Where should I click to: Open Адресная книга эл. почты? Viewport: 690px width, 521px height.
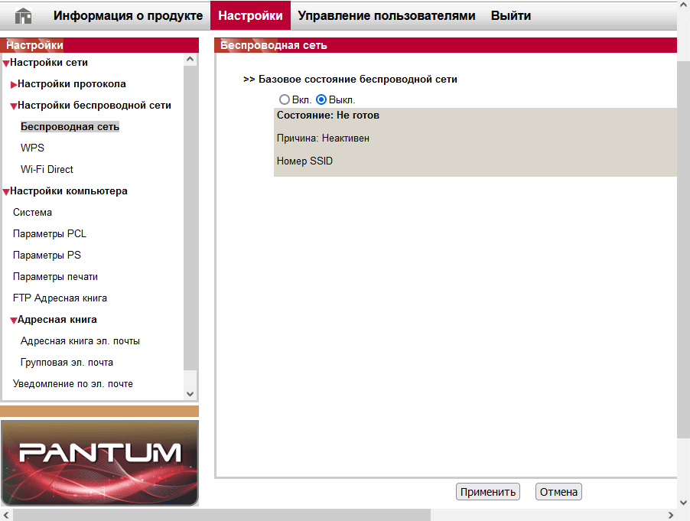80,341
